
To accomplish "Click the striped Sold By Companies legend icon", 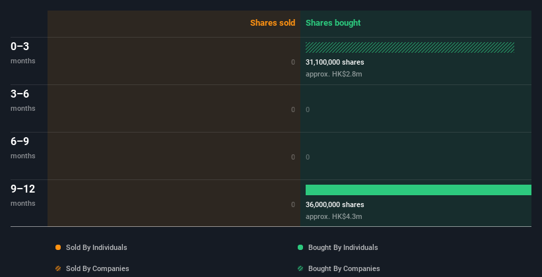I will tap(58, 268).
